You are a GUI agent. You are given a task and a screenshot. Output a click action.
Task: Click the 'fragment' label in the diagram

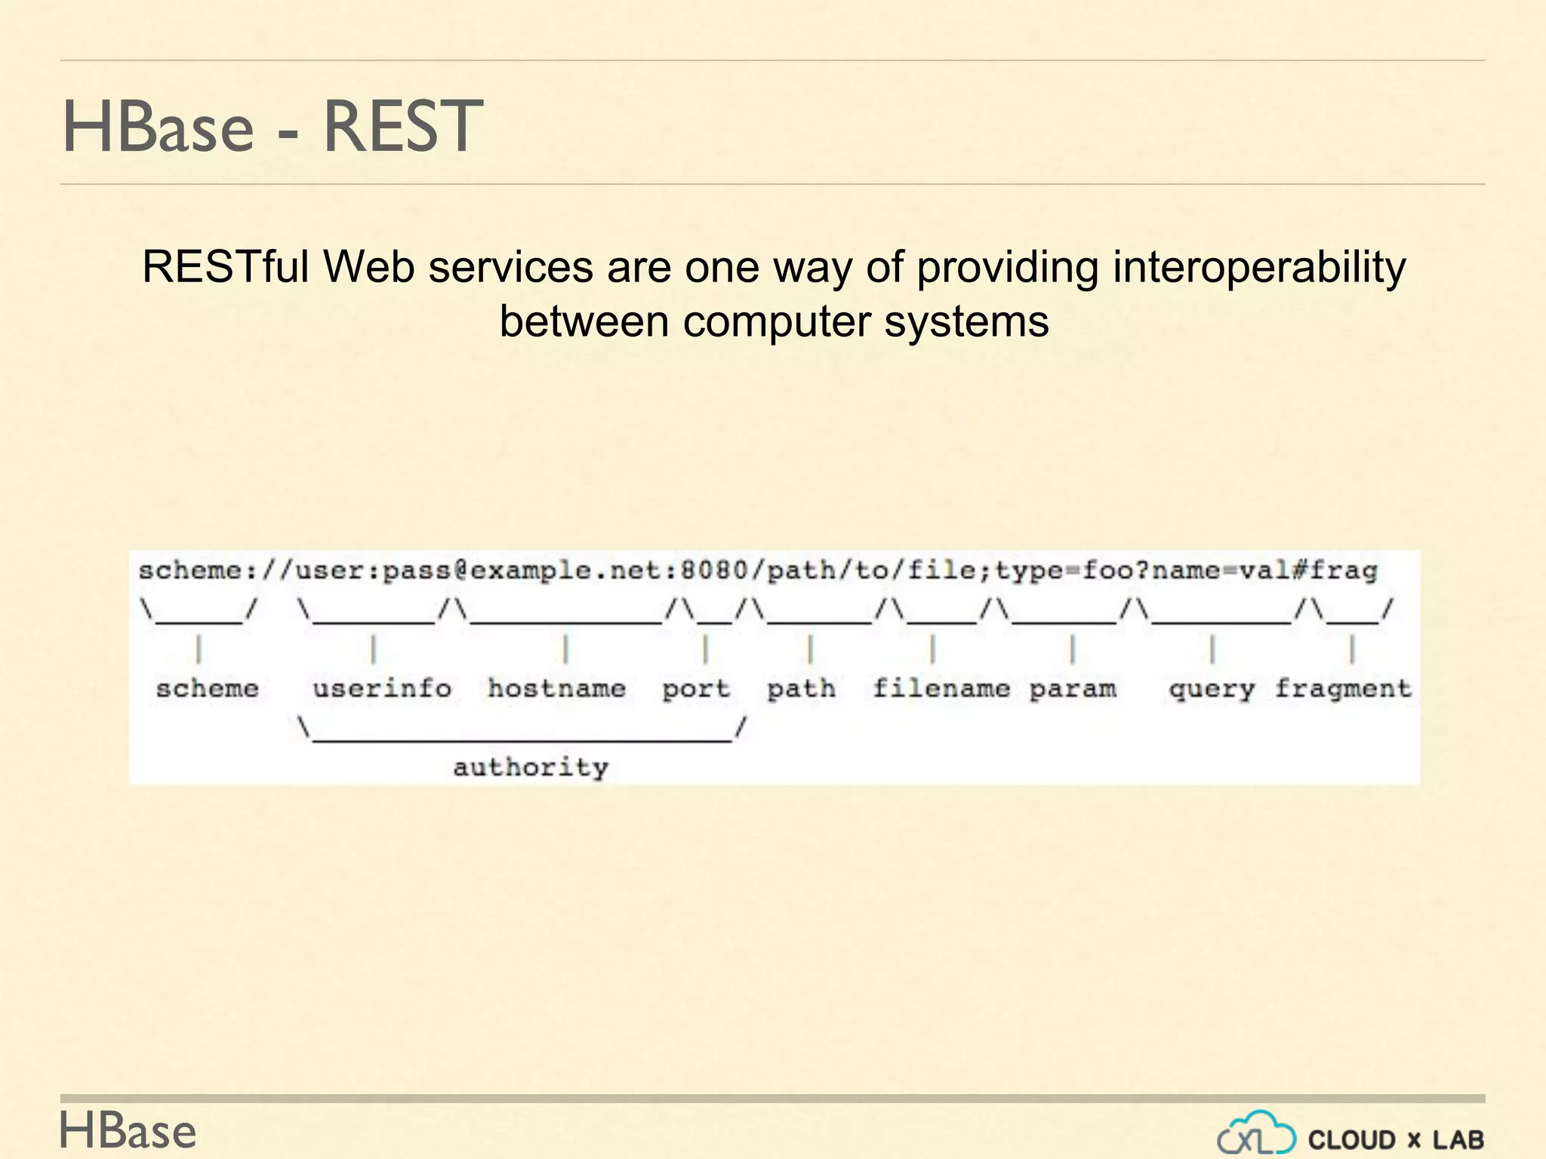[1343, 689]
